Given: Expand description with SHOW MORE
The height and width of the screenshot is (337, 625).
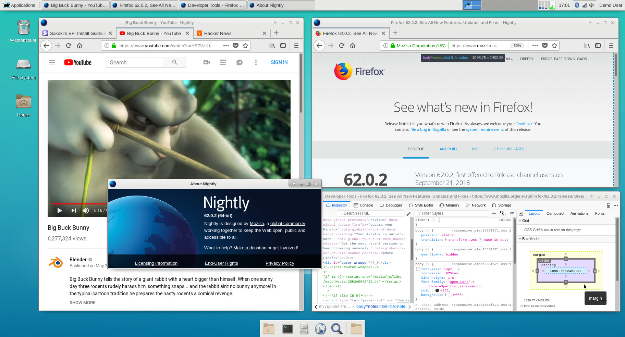Looking at the screenshot, I should pyautogui.click(x=83, y=303).
